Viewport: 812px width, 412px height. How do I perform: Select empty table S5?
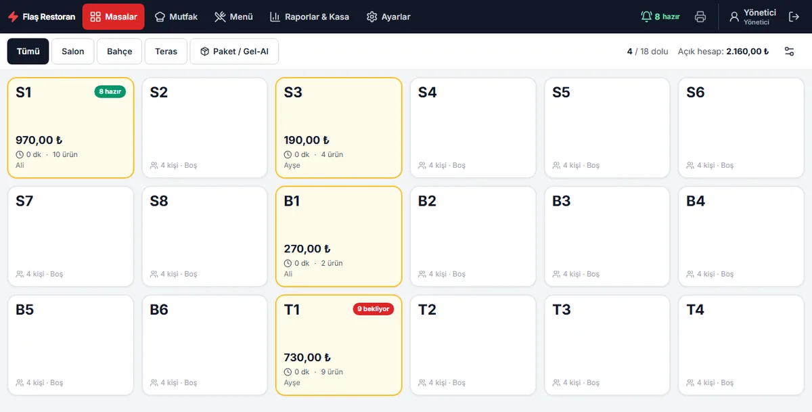click(607, 128)
